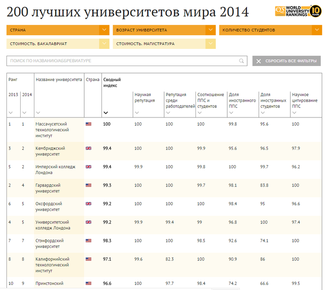The width and height of the screenshot is (330, 290).
Task: Click the СБРОСИТЬ ВСЕ ФИЛЬТРЫ button
Action: pyautogui.click(x=287, y=61)
